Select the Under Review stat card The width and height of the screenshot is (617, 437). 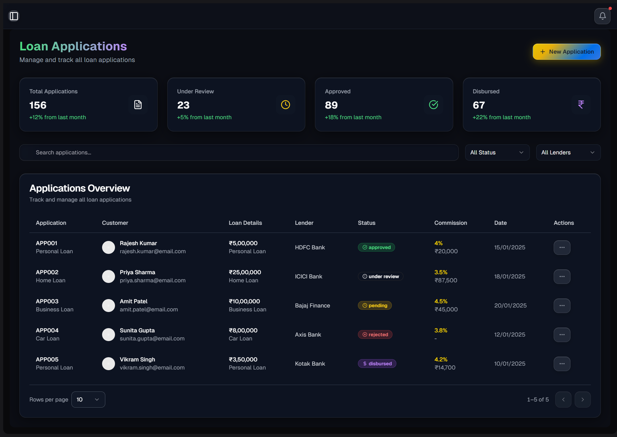coord(236,104)
